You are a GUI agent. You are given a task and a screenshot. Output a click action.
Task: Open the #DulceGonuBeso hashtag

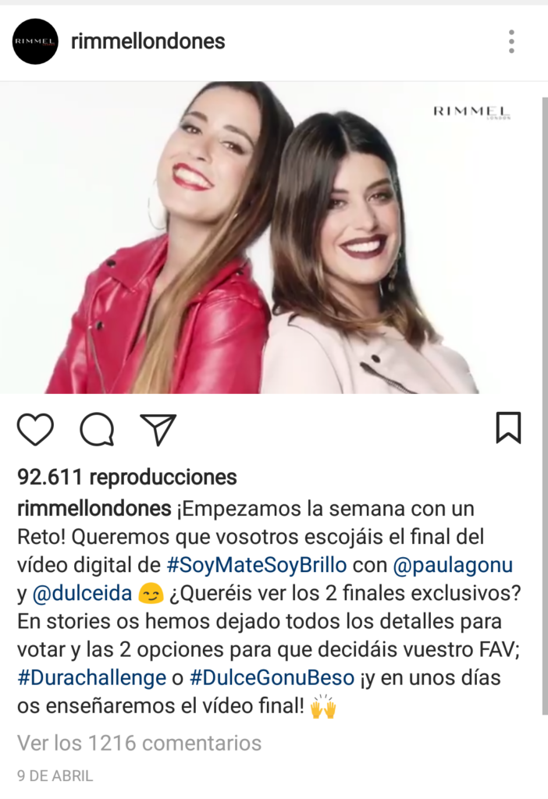272,678
